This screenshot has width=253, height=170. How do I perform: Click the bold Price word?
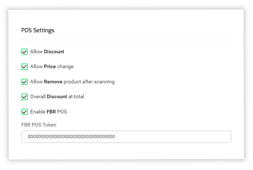pyautogui.click(x=50, y=66)
